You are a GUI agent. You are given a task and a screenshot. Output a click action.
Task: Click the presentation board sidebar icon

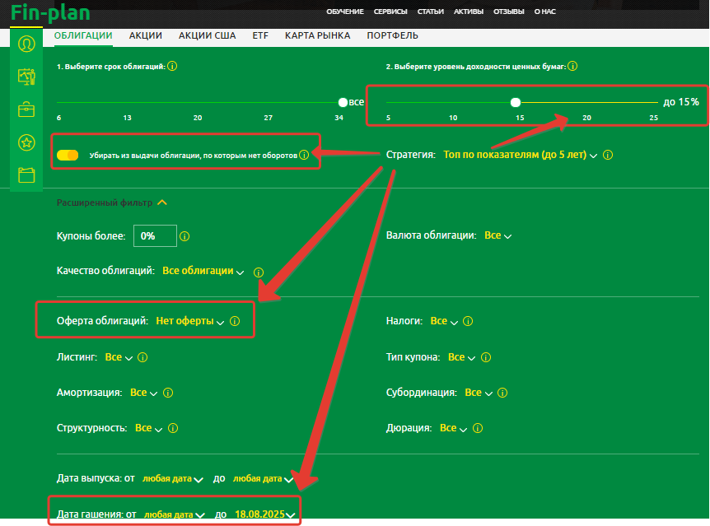coord(26,77)
